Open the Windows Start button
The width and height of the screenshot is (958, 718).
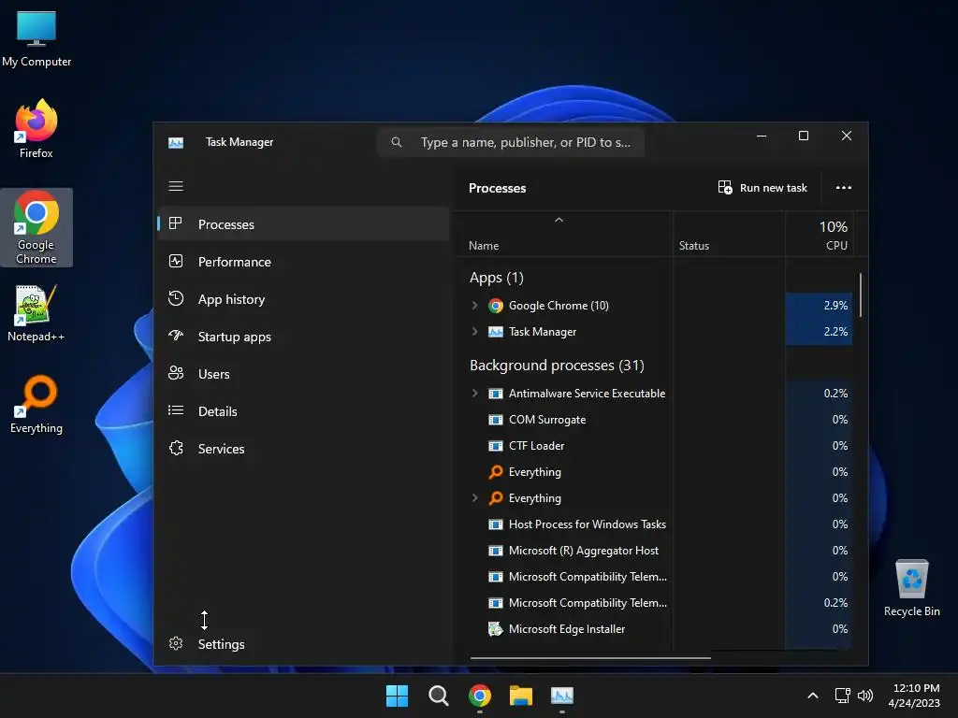397,696
